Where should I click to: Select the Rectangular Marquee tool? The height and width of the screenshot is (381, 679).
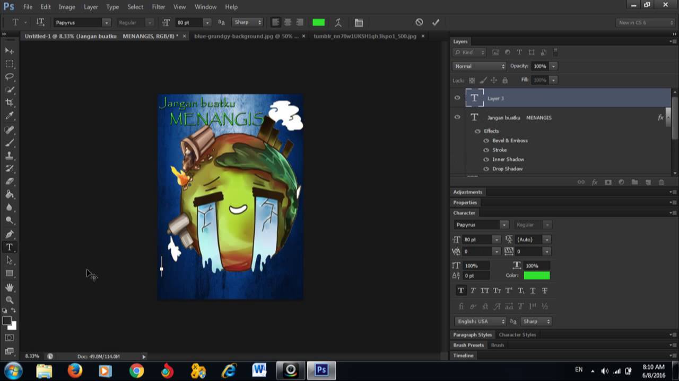pos(10,63)
